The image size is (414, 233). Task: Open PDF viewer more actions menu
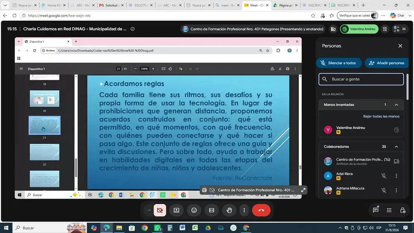point(295,69)
